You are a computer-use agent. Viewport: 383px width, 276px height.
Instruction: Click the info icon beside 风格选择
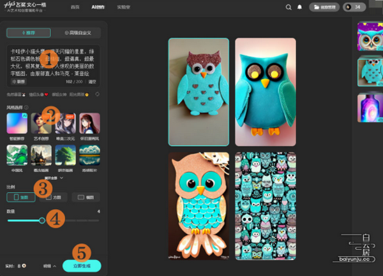[27, 107]
